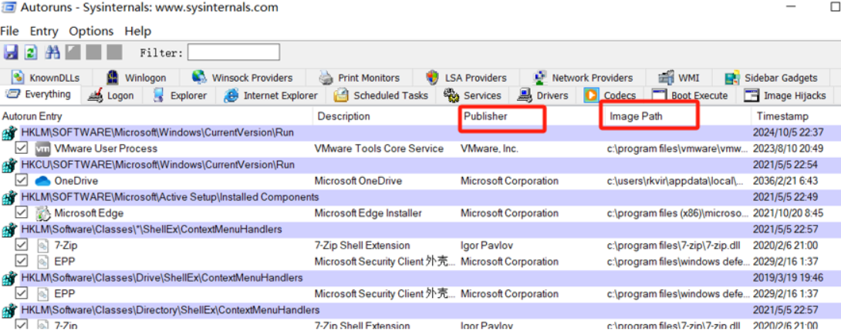Switch to the WMI tab
Viewport: 841px width, 331px height.
pyautogui.click(x=678, y=78)
